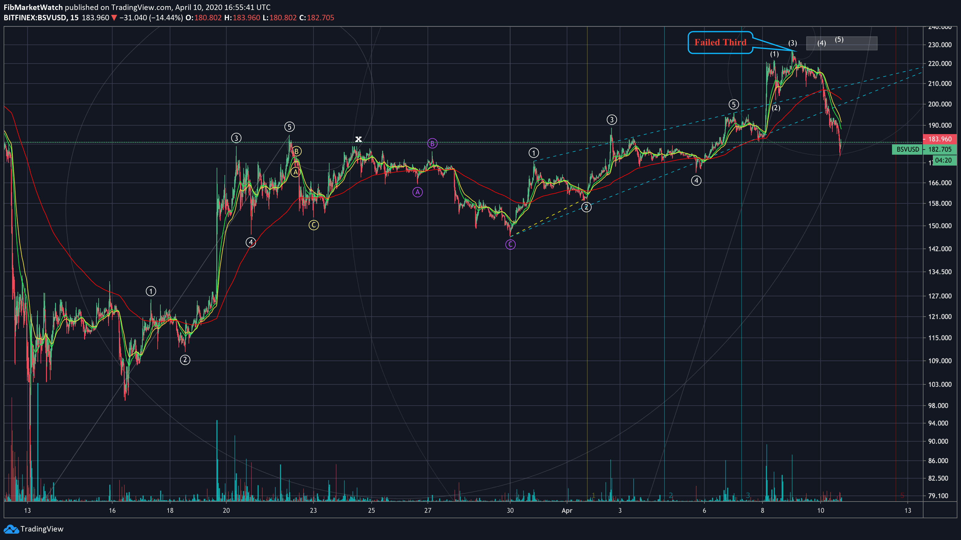Click the O:180.802 open value
The image size is (961, 540).
(x=203, y=18)
